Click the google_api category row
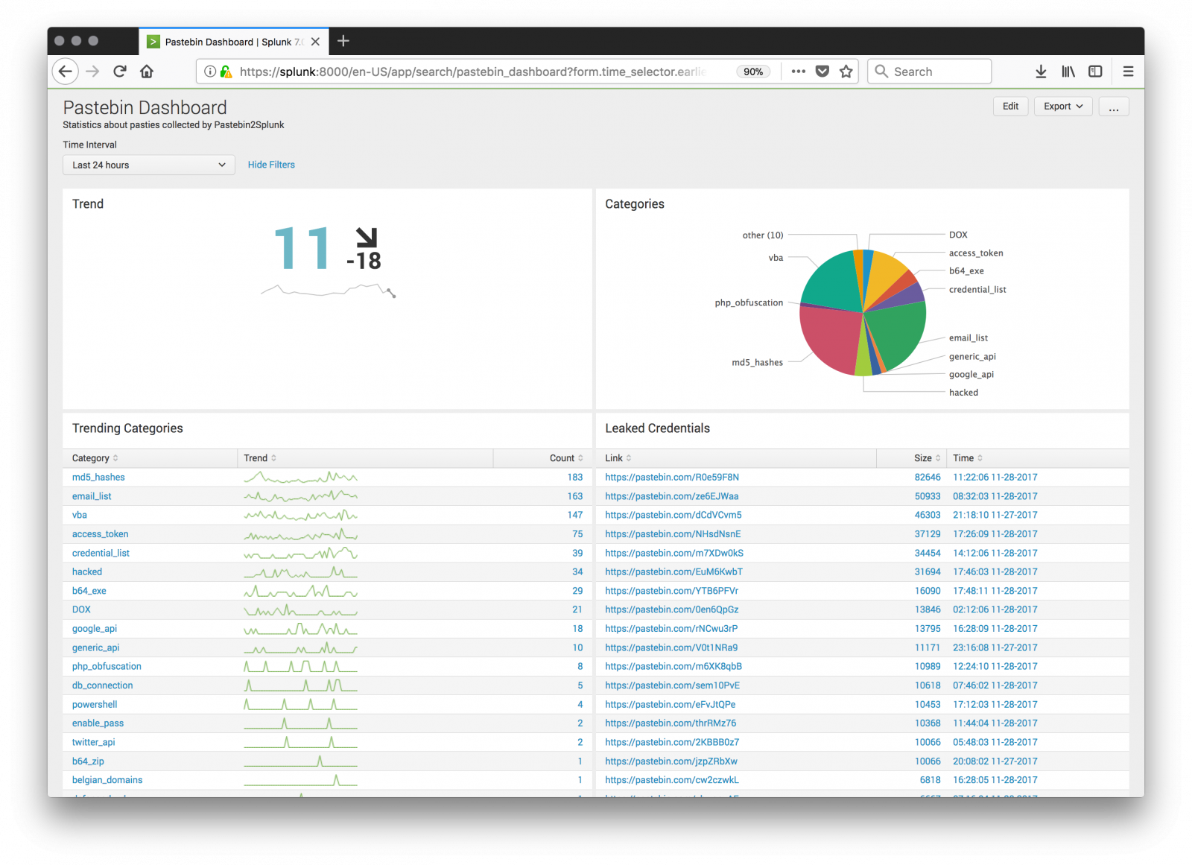The width and height of the screenshot is (1192, 865). pyautogui.click(x=327, y=629)
